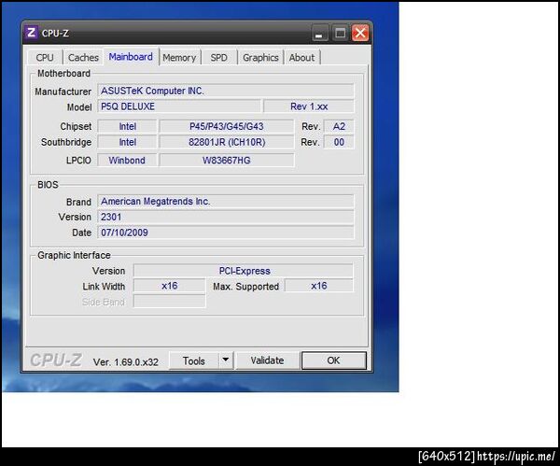
Task: Select the BIOS version 2301 field
Action: click(x=226, y=217)
